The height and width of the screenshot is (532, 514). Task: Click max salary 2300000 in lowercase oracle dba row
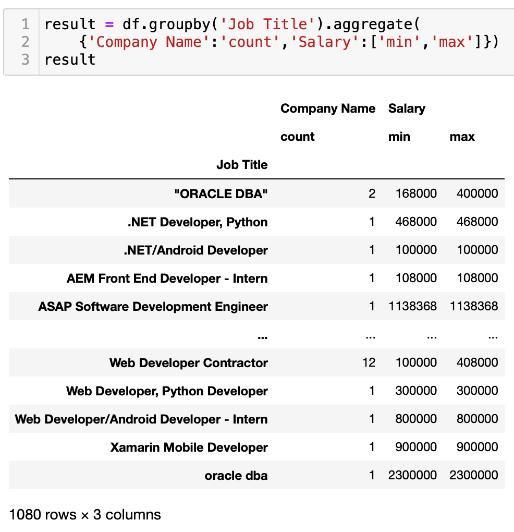tap(474, 476)
